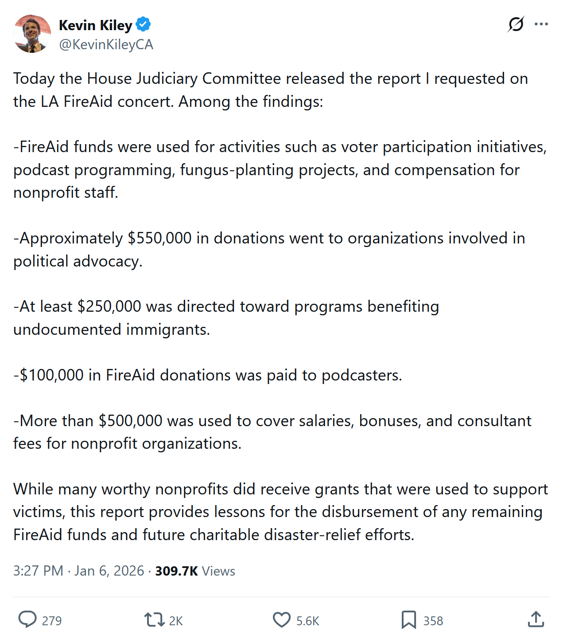Open the Grok actions icon
This screenshot has height=639, width=563.
516,24
